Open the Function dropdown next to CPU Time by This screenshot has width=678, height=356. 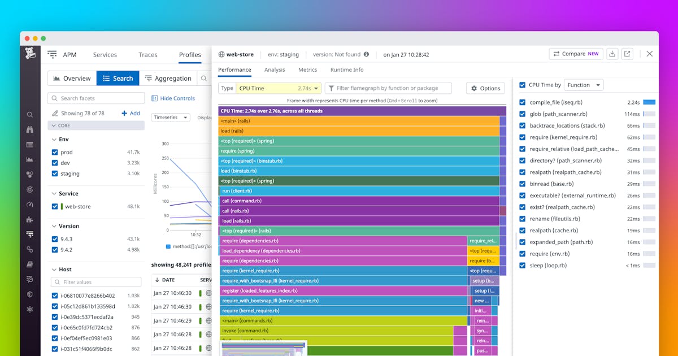click(583, 84)
